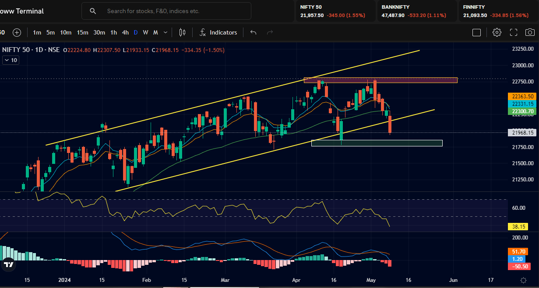The height and width of the screenshot is (288, 539).
Task: Click the TradingView logo
Action: pyautogui.click(x=8, y=264)
